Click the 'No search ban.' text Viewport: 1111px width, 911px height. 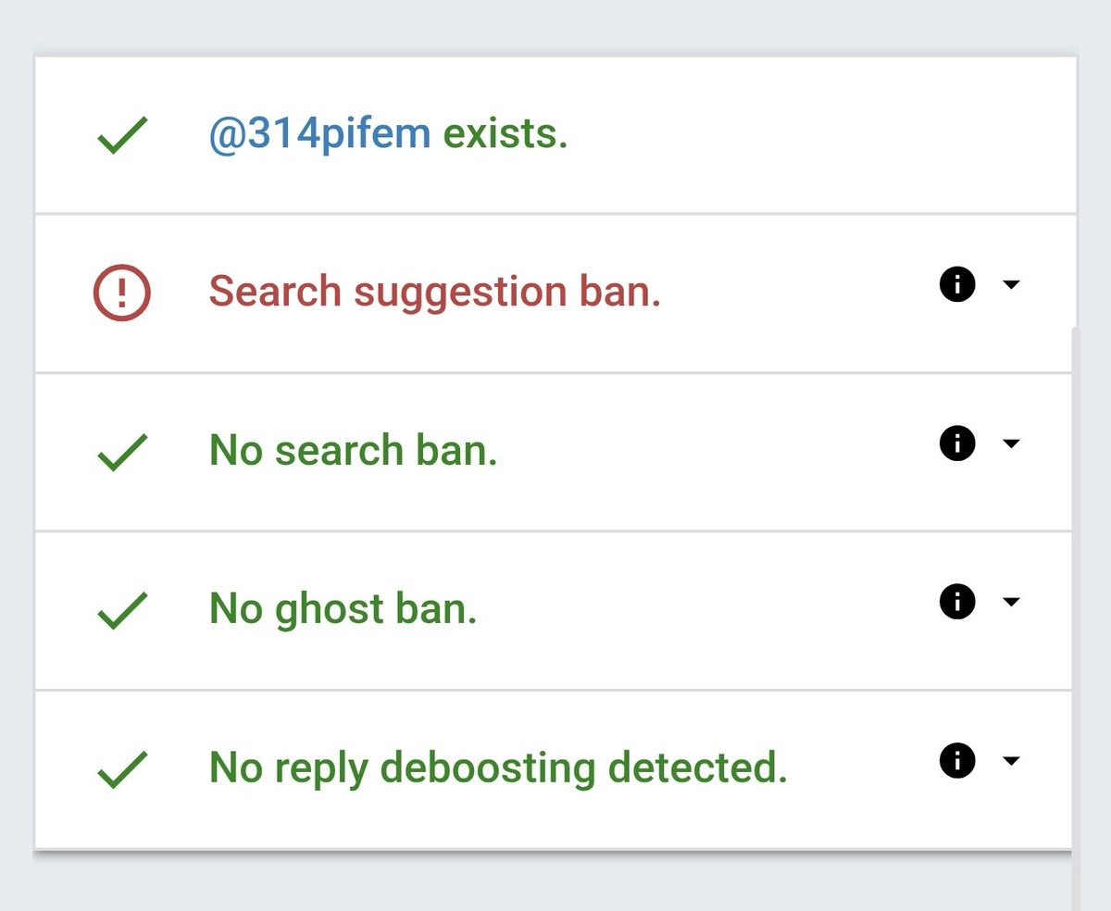pyautogui.click(x=354, y=452)
